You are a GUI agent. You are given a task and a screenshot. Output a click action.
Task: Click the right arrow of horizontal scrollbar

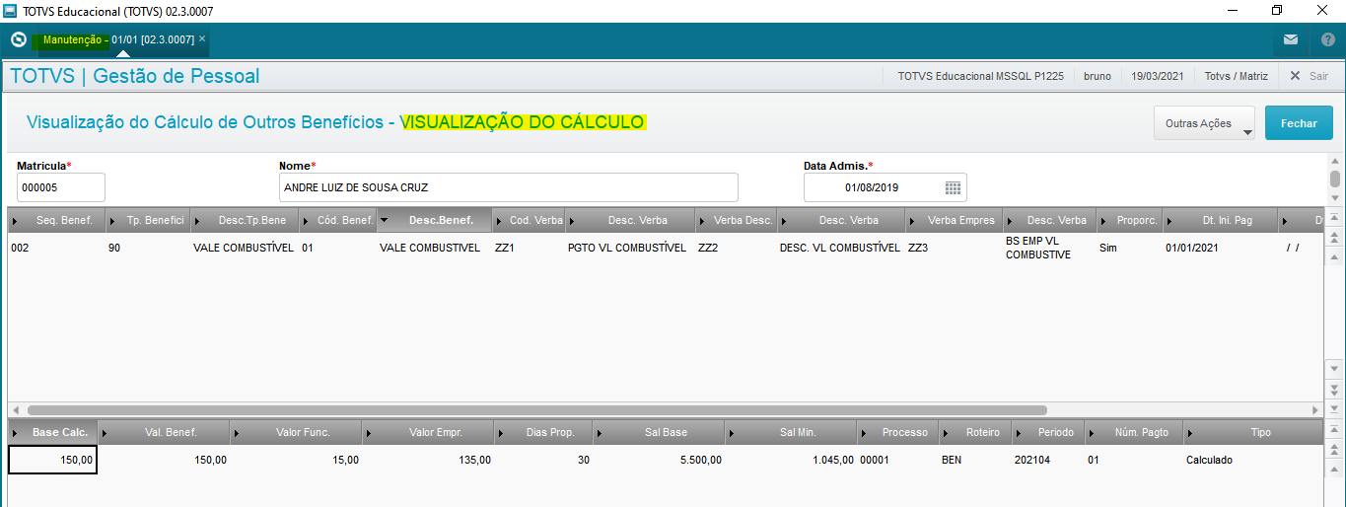click(x=1314, y=409)
